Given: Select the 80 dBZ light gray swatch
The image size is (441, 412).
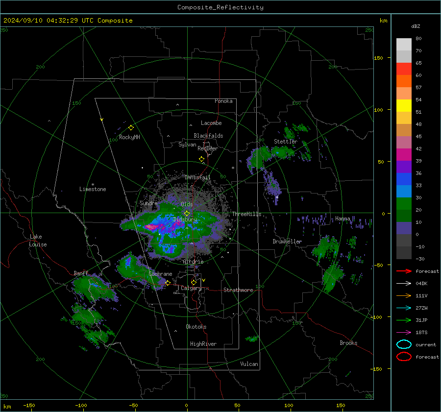Looking at the screenshot, I should click(x=404, y=44).
